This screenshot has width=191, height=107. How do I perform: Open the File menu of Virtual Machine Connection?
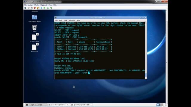(x=25, y=5)
